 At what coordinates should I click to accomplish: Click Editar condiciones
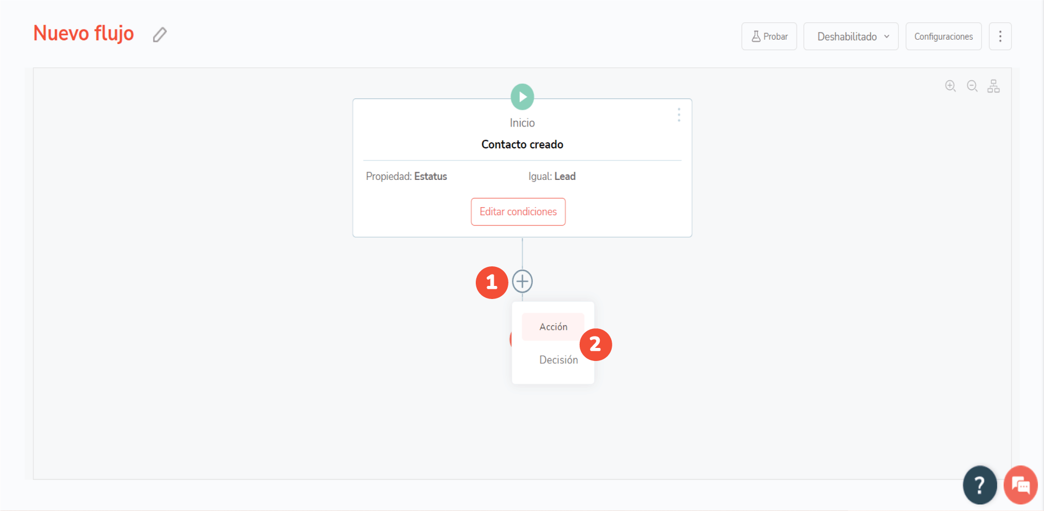click(x=518, y=211)
